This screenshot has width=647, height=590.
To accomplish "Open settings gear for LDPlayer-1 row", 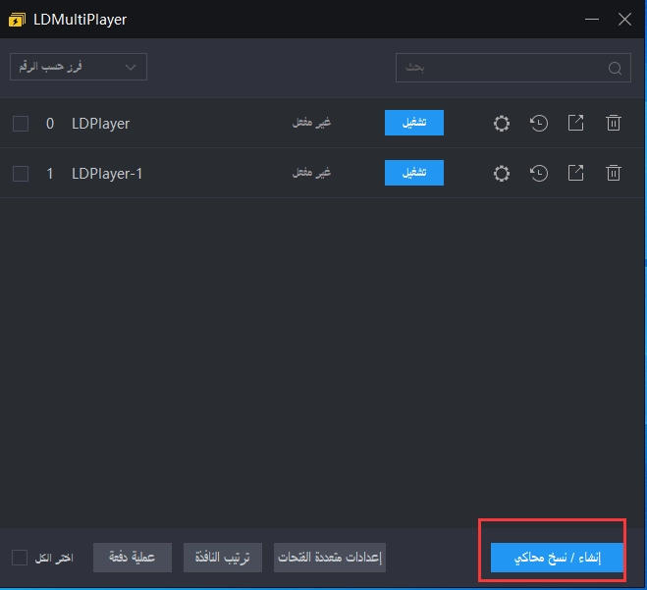I will (x=502, y=174).
